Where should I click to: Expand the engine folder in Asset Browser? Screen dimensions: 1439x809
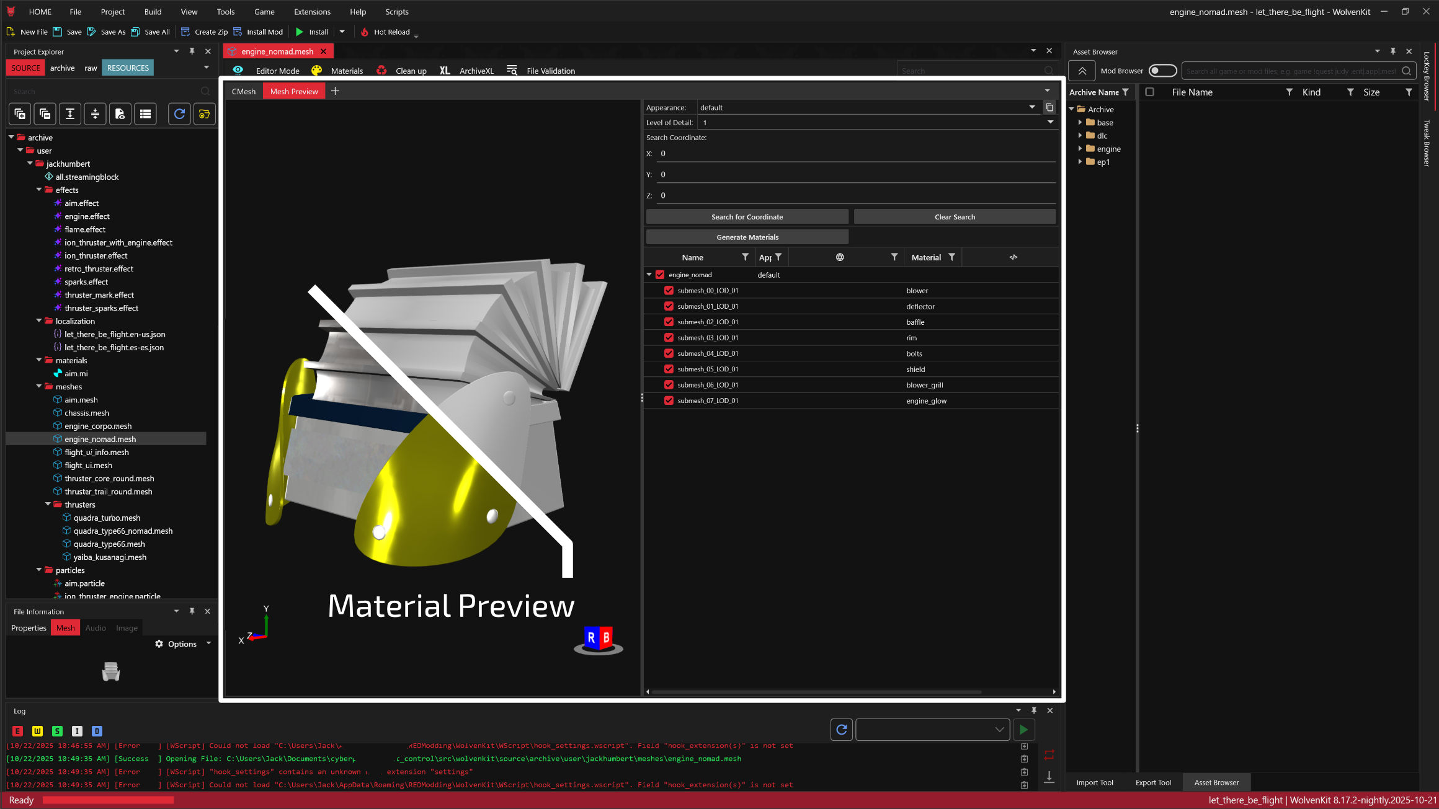tap(1080, 149)
